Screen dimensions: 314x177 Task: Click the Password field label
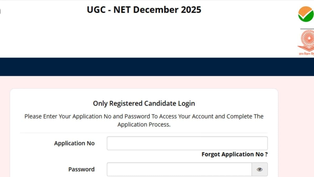[81, 169]
